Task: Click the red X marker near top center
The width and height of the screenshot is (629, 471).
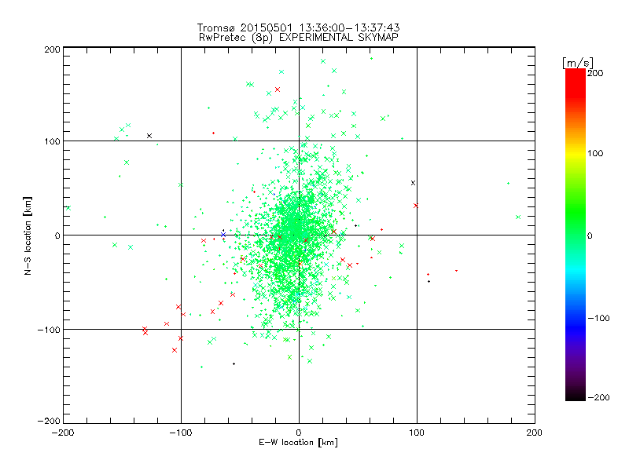Action: 278,89
